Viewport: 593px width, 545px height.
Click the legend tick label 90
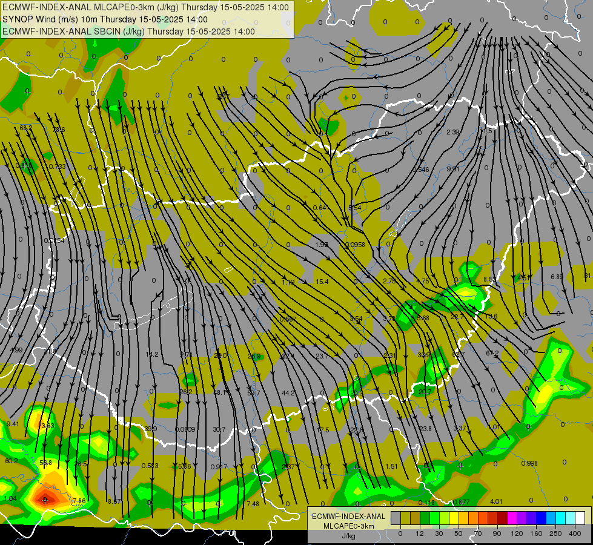tap(497, 533)
